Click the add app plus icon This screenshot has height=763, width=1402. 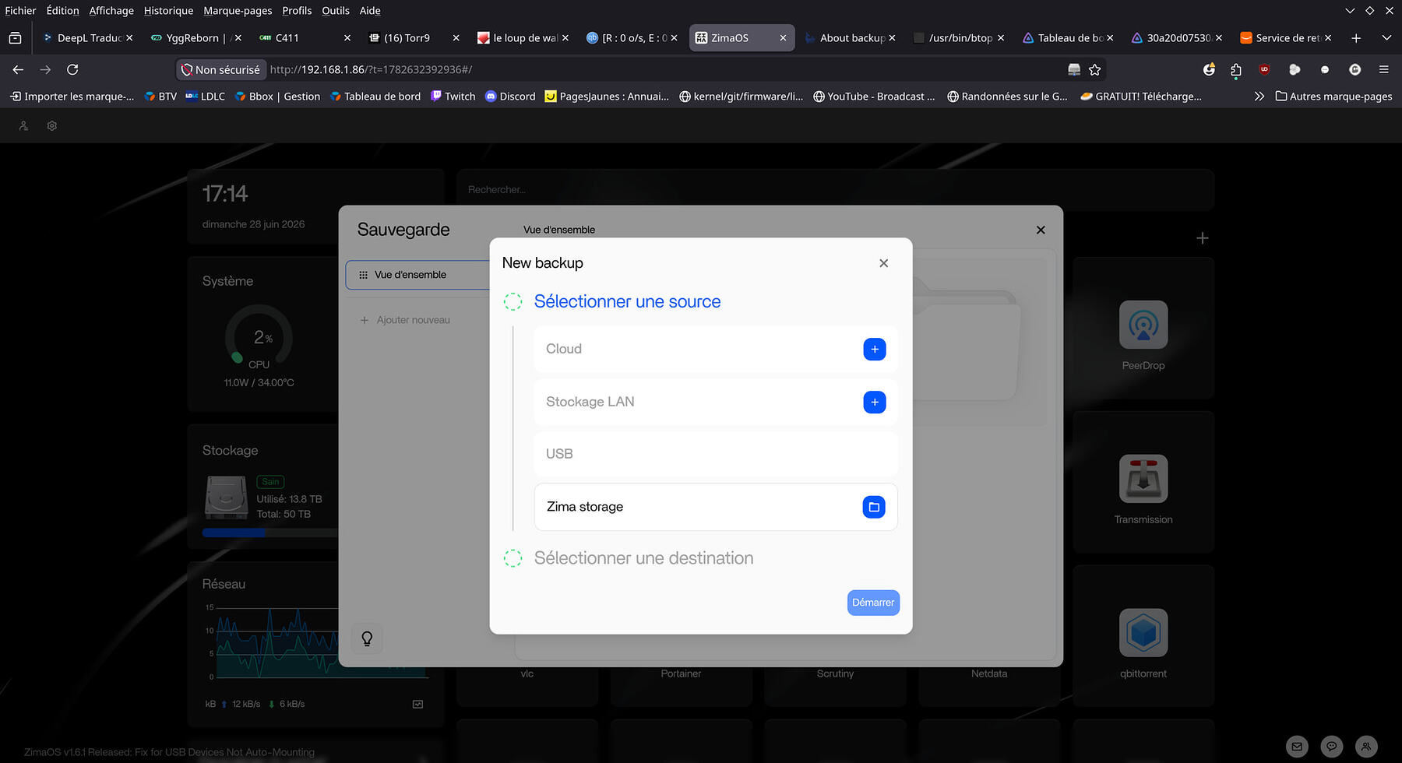tap(1202, 238)
